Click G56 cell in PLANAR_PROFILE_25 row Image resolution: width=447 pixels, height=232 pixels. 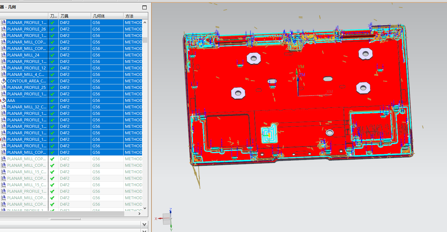point(107,88)
